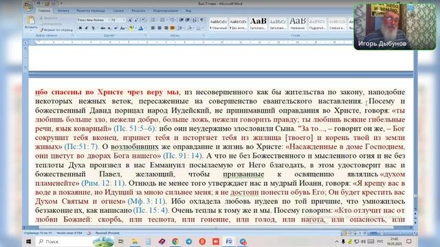The image size is (440, 247).
Task: Toggle Subscript formatting
Action: point(109,28)
